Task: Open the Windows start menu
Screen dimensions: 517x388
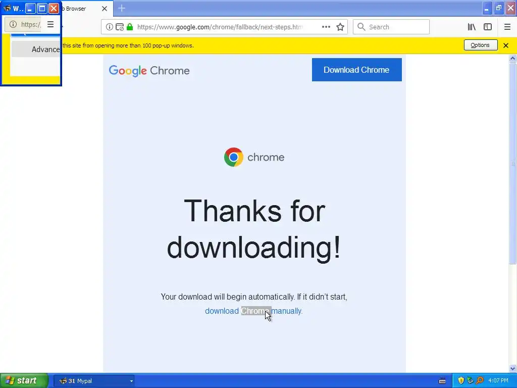Action: coord(24,381)
